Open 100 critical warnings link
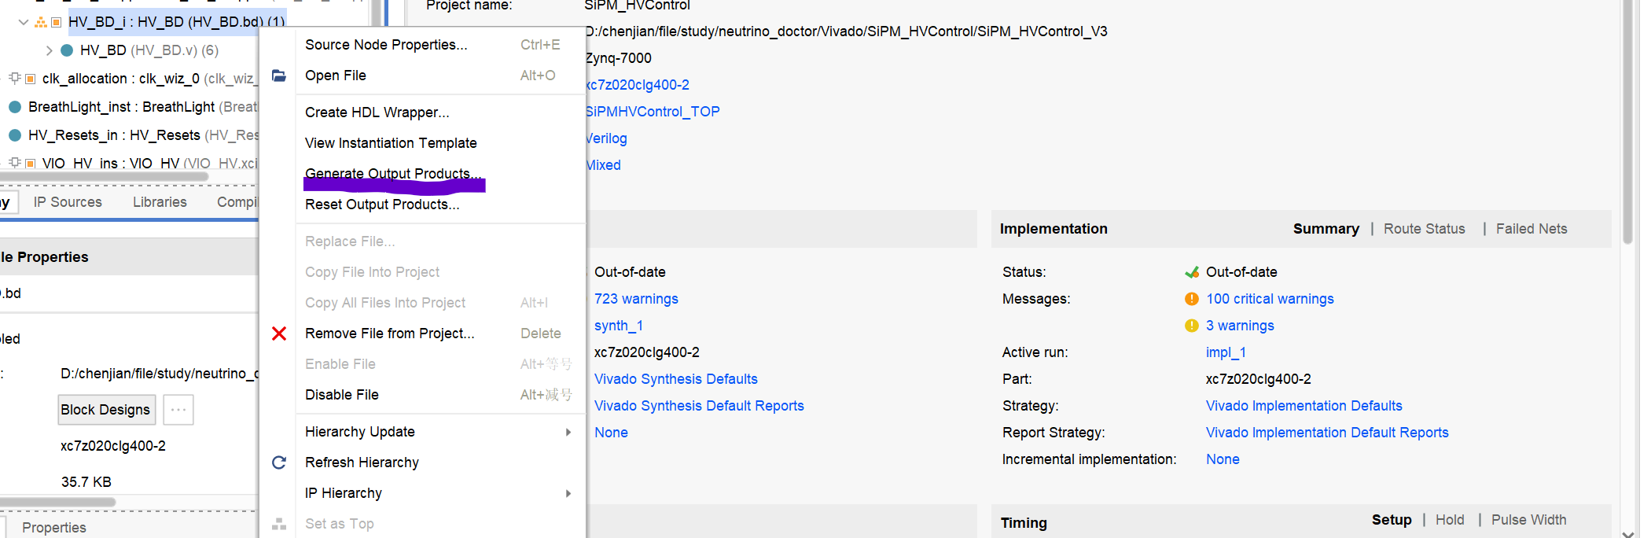Viewport: 1651px width, 538px height. 1270,299
